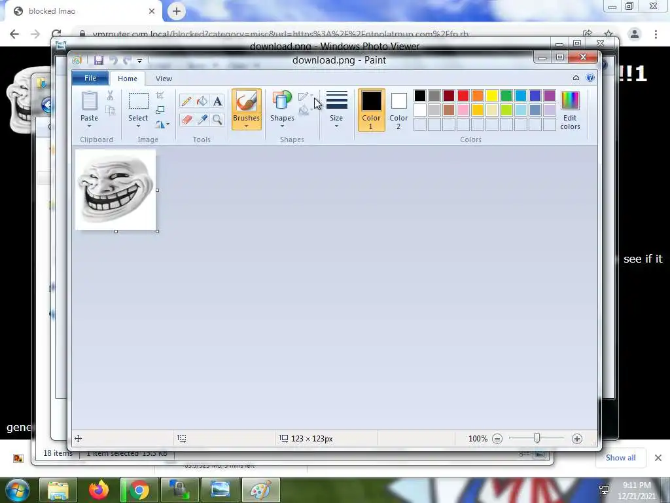Click the Resize icon in Image group
Viewport: 670px width, 503px height.
(x=160, y=110)
